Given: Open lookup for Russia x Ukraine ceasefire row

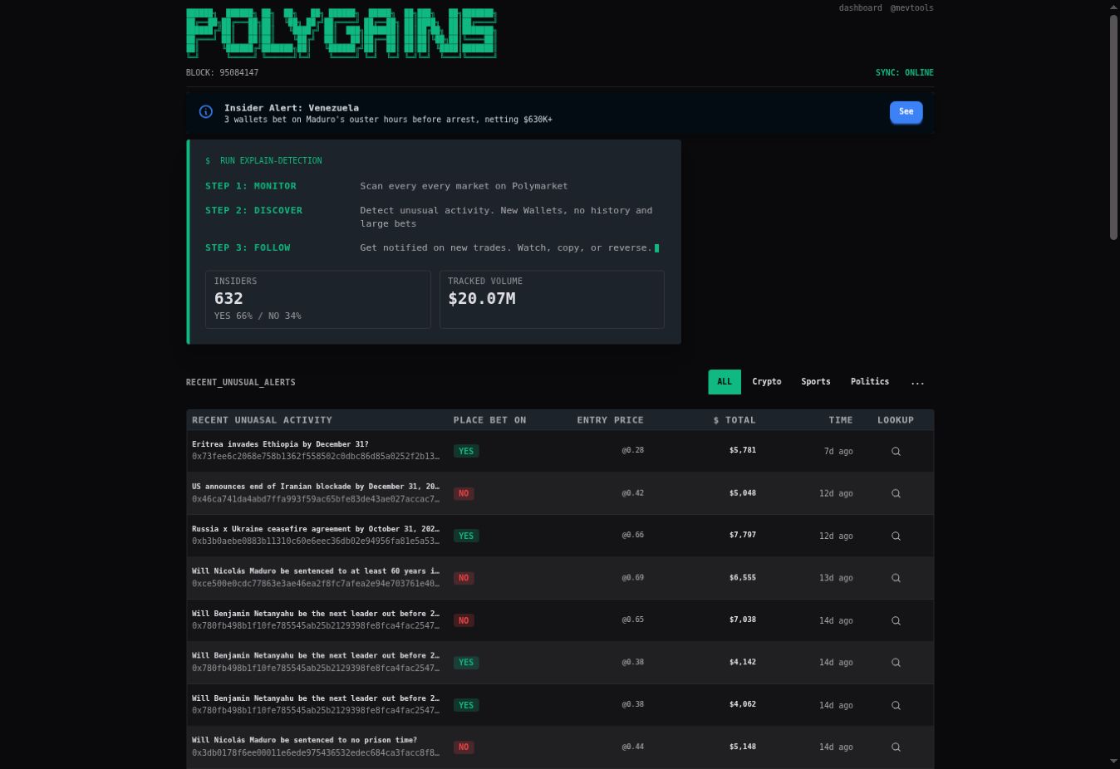Looking at the screenshot, I should point(896,536).
